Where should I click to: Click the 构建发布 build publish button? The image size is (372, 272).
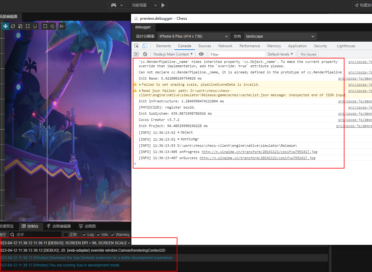coord(362,5)
